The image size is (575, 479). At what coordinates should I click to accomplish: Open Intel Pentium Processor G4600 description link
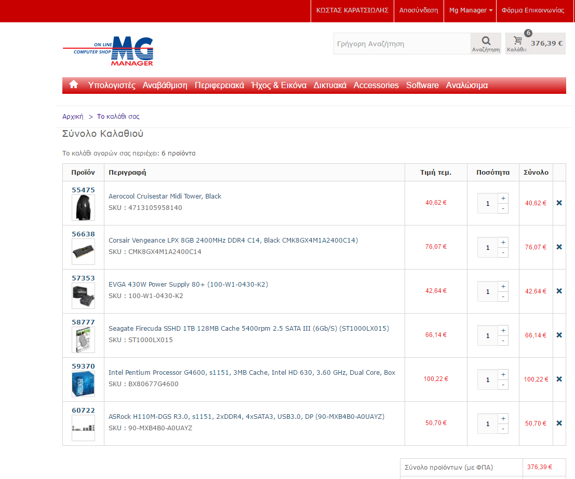tap(252, 373)
